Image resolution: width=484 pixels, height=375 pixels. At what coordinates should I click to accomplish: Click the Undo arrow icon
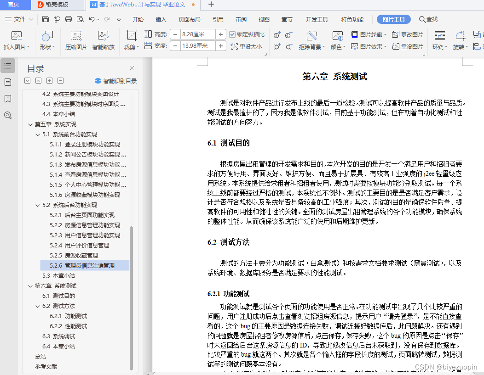point(92,19)
